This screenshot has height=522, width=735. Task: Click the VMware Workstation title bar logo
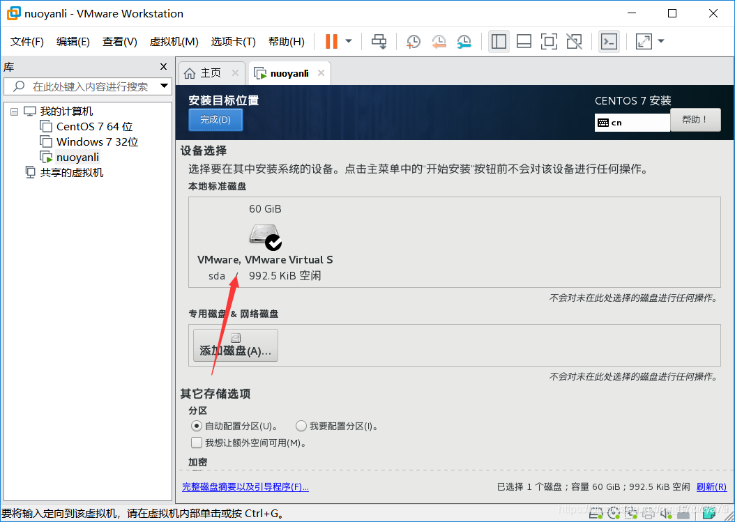[x=13, y=13]
